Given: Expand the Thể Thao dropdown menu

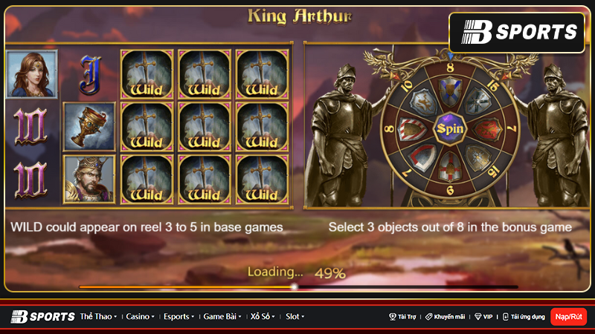Looking at the screenshot, I should (98, 317).
